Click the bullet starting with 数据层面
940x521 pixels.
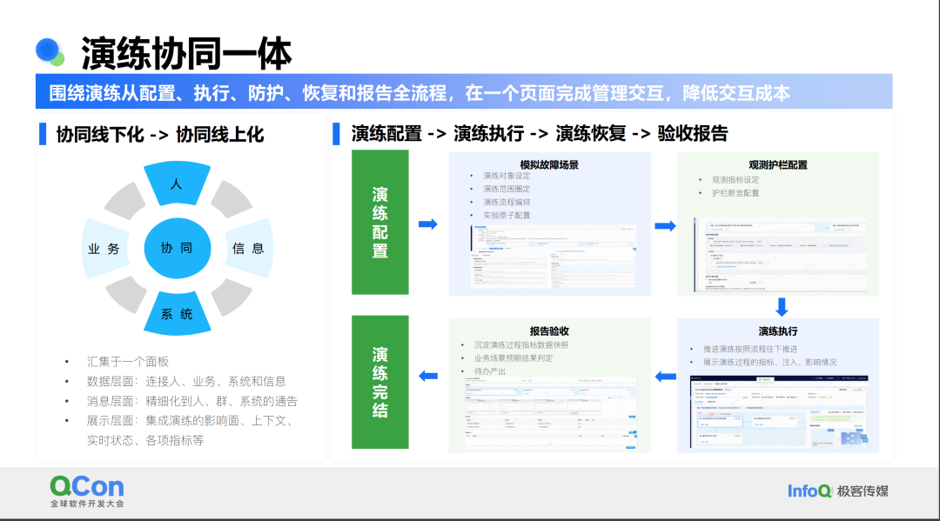click(x=186, y=381)
